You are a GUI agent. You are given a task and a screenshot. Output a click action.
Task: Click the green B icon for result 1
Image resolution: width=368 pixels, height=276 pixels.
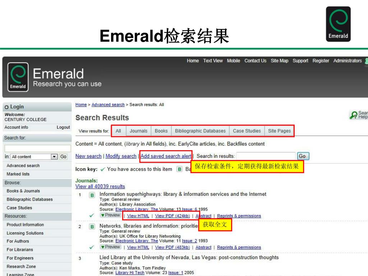point(92,195)
